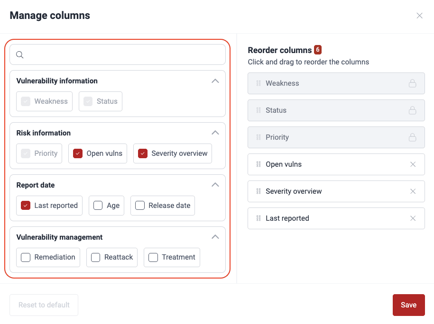
Task: Click the drag handle beside Severity overview
Action: 259,191
